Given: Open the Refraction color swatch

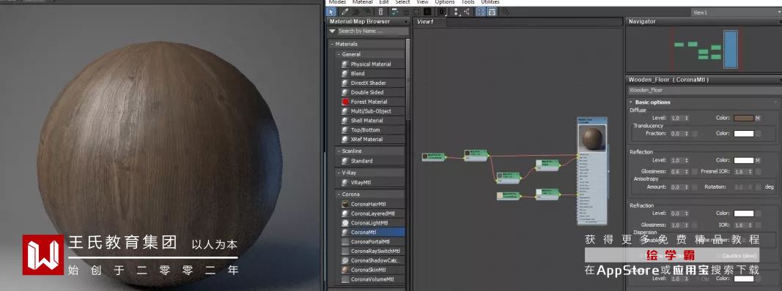Looking at the screenshot, I should 744,213.
